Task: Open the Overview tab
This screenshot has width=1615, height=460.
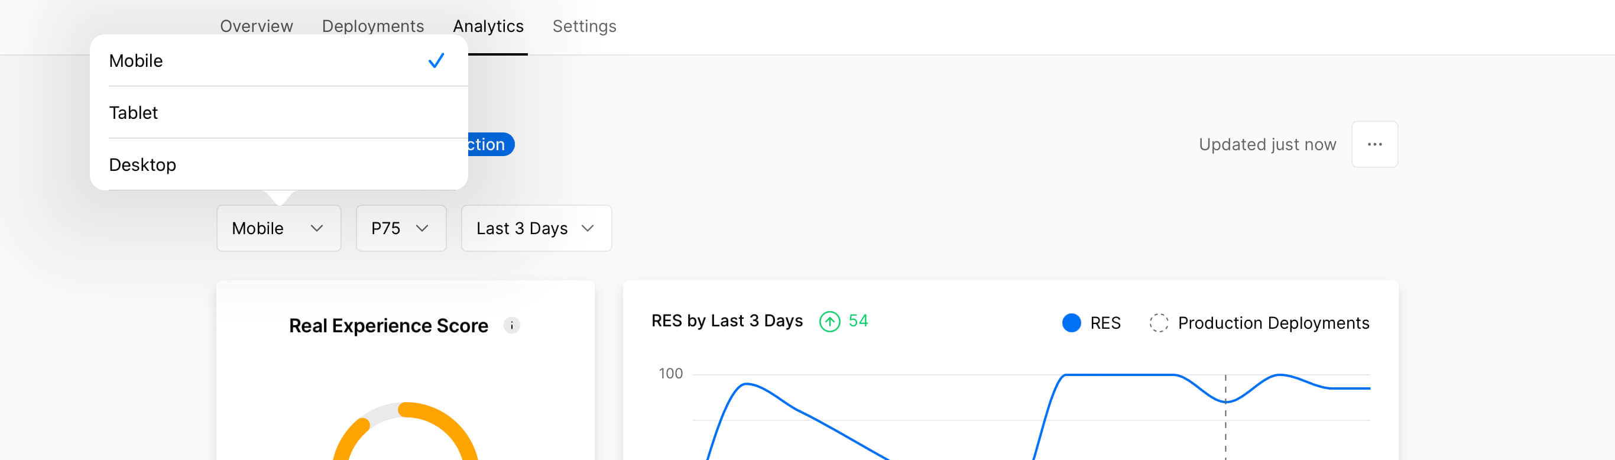Action: click(x=257, y=27)
